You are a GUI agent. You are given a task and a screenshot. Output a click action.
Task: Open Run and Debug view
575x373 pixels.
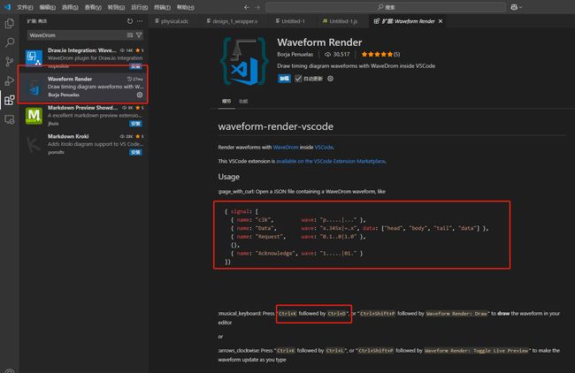click(x=10, y=80)
